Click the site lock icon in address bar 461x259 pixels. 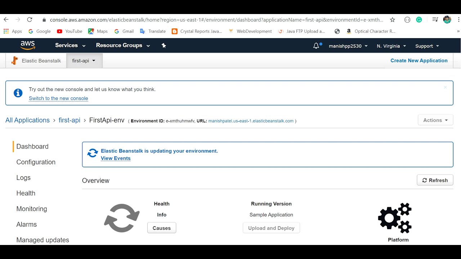coord(44,20)
